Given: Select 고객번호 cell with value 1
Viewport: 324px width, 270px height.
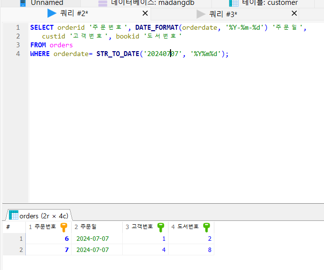Looking at the screenshot, I should point(145,239).
